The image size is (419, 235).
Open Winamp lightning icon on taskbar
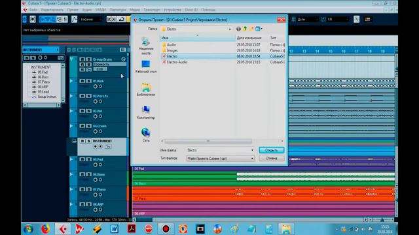coord(97,228)
